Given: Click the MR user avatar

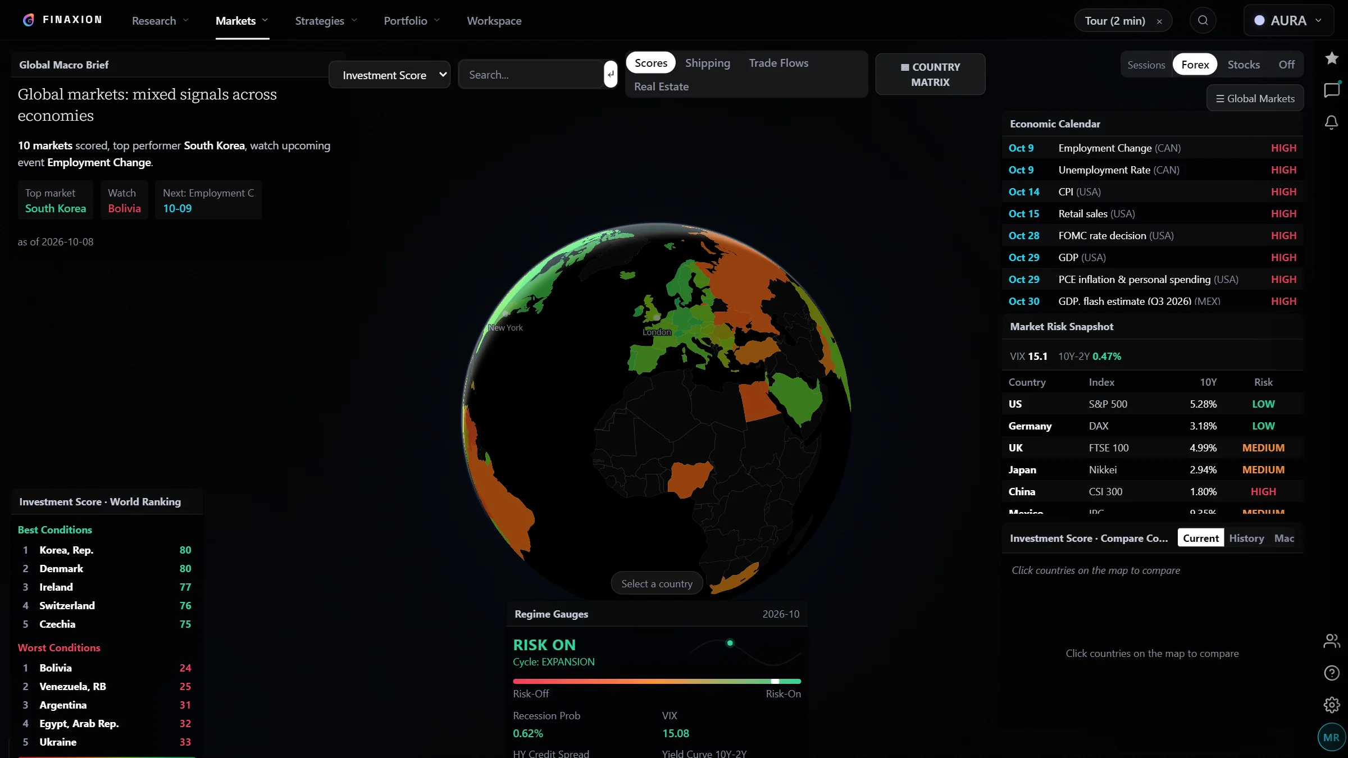Looking at the screenshot, I should (x=1331, y=737).
